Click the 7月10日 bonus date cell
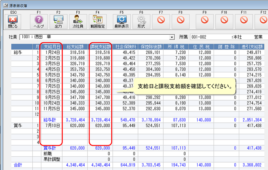 coord(52,125)
